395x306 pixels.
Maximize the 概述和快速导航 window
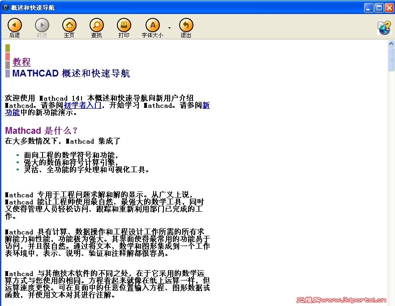tap(379, 8)
